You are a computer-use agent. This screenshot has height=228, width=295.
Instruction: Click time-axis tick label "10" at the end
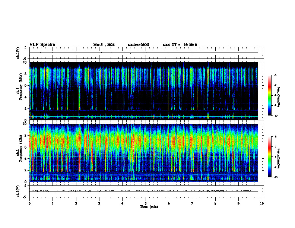[x=262, y=203]
